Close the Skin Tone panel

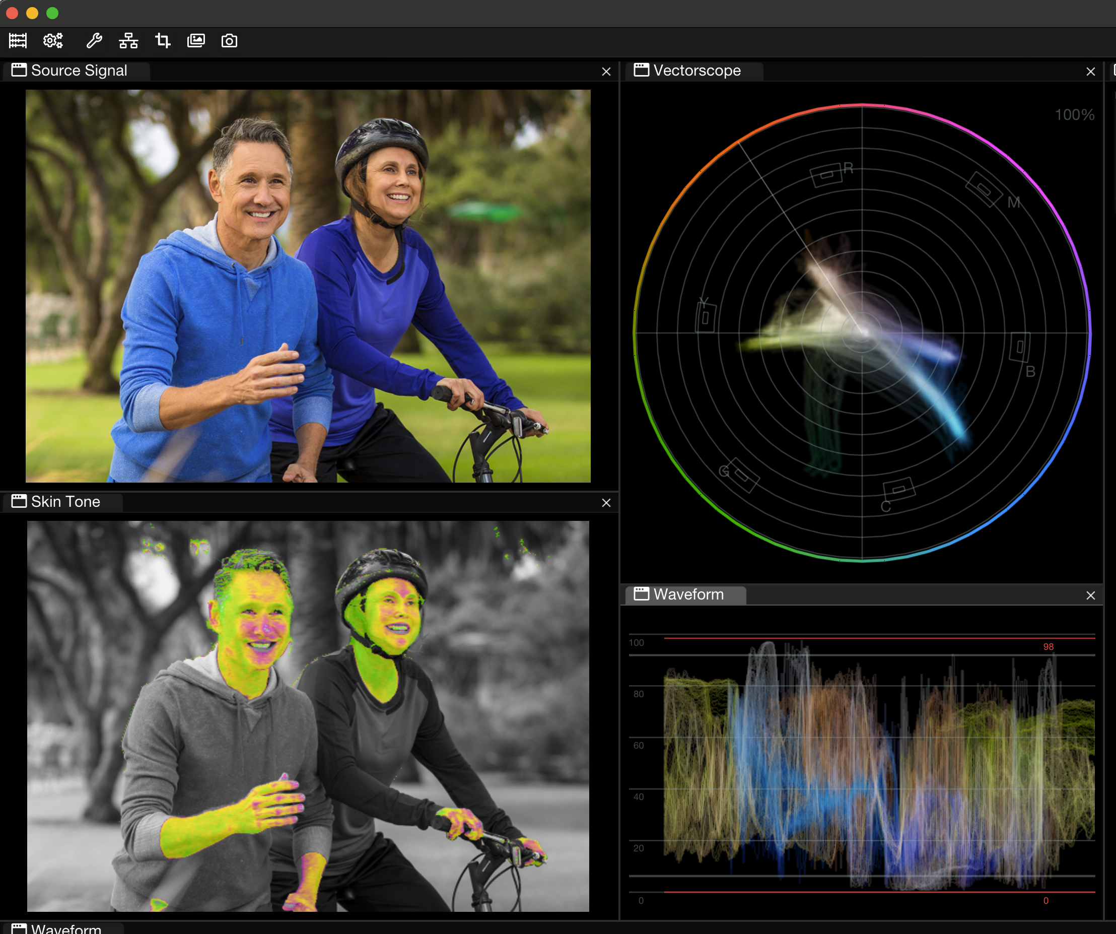click(x=606, y=502)
